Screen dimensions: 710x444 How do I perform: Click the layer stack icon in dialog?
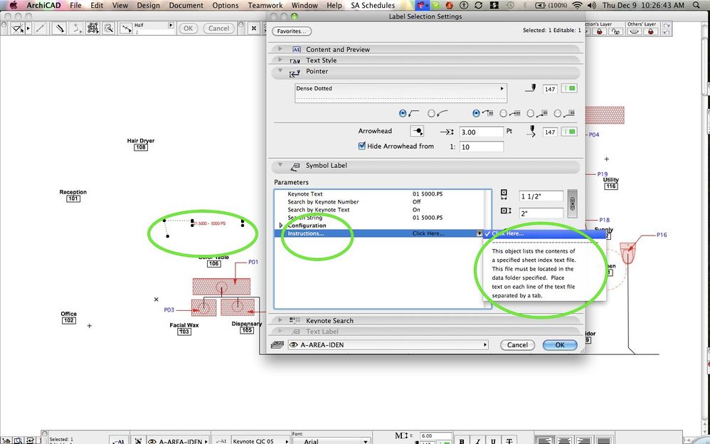coord(277,345)
